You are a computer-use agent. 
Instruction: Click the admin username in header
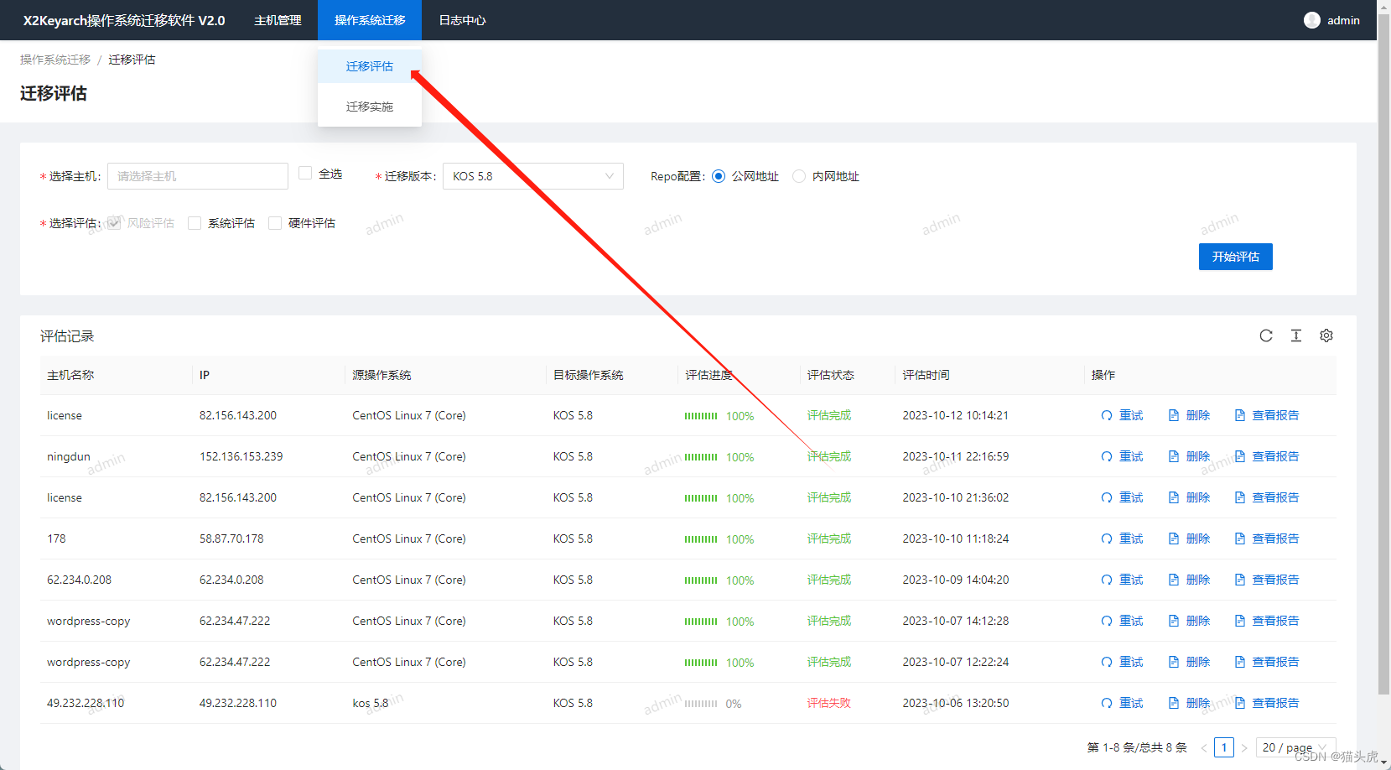pos(1343,20)
